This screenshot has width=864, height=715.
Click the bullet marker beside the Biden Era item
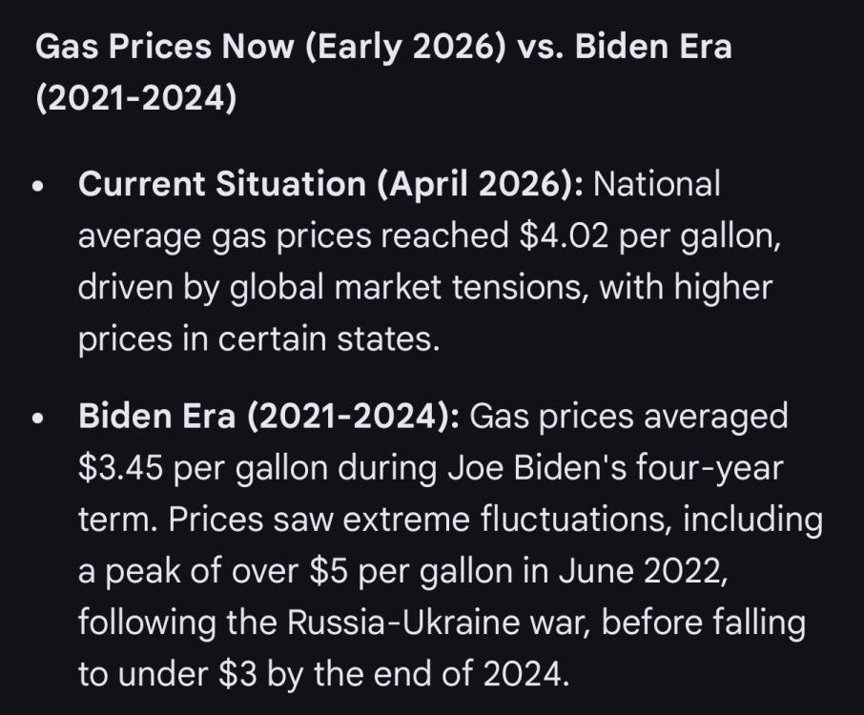pyautogui.click(x=38, y=420)
